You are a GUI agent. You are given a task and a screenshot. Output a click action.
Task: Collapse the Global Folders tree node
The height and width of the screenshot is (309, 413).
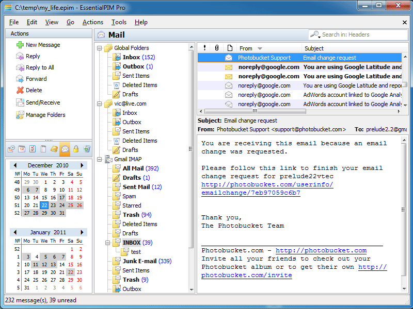click(x=100, y=48)
